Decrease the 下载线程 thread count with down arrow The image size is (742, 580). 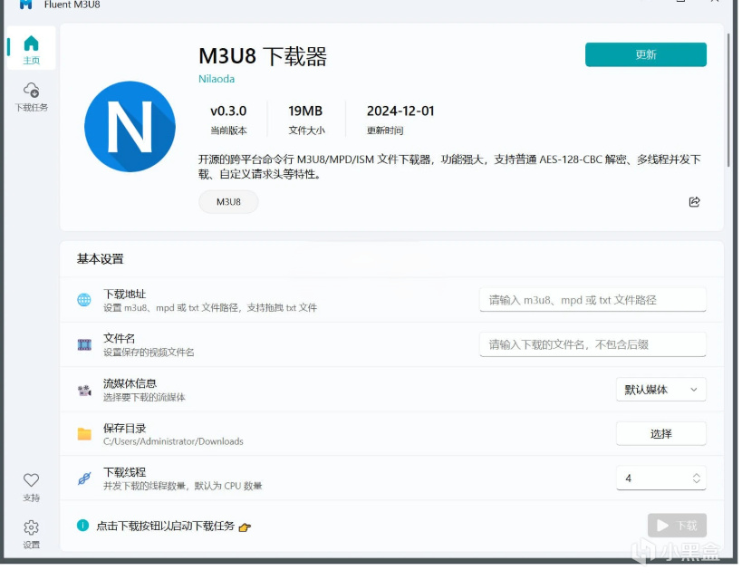(696, 481)
